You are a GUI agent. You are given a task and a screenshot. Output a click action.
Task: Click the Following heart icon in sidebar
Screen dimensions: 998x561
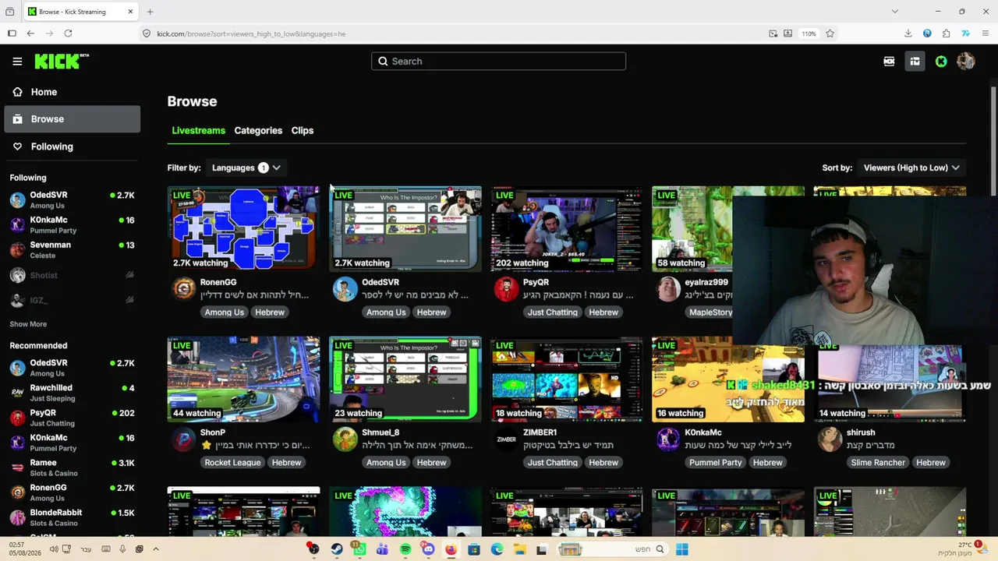17,146
